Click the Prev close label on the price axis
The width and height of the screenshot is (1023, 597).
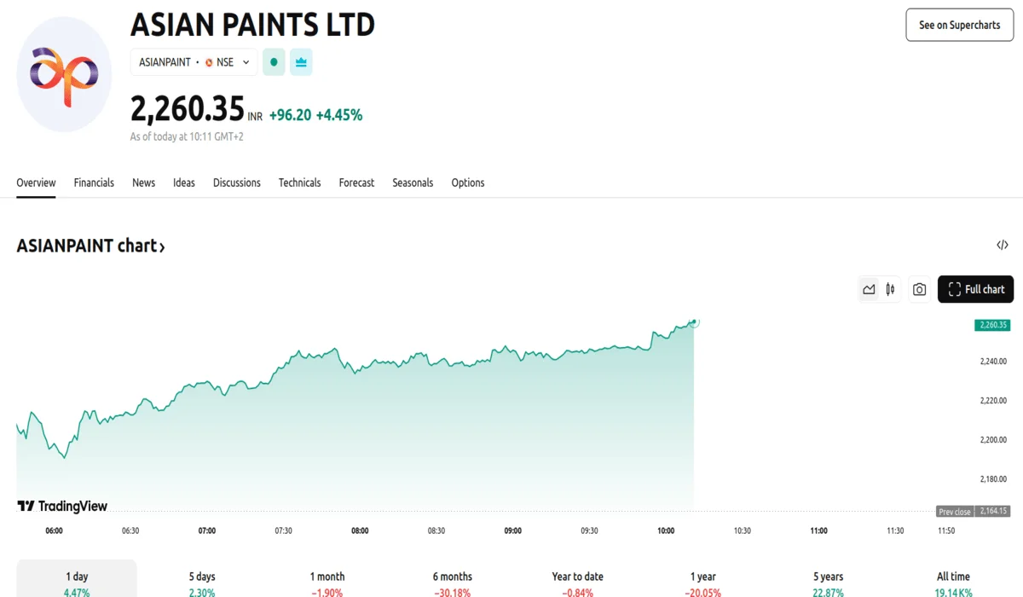click(953, 511)
